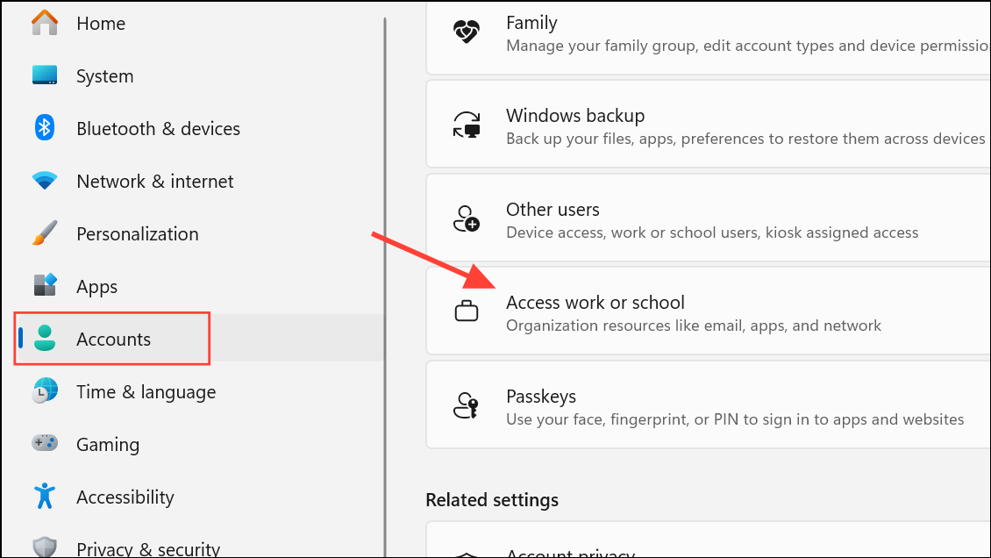Open the Accounts section in the sidebar
This screenshot has width=991, height=558.
tap(111, 339)
